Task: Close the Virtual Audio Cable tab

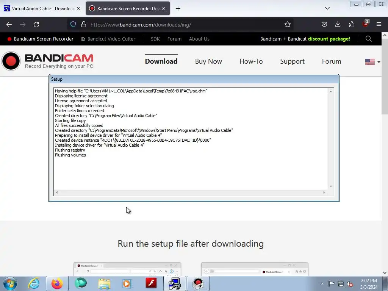Action: tap(78, 8)
